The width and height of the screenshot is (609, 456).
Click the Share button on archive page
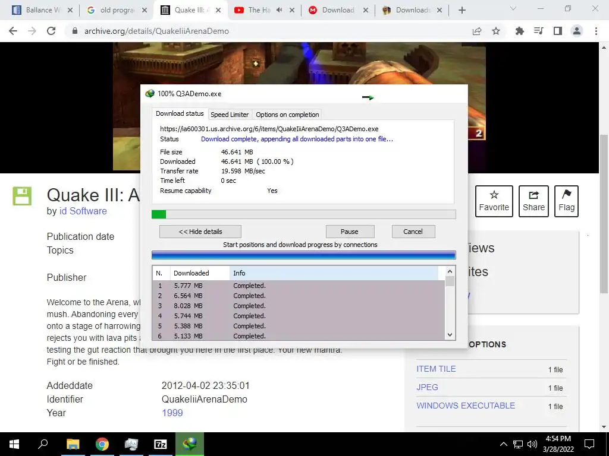coord(533,201)
